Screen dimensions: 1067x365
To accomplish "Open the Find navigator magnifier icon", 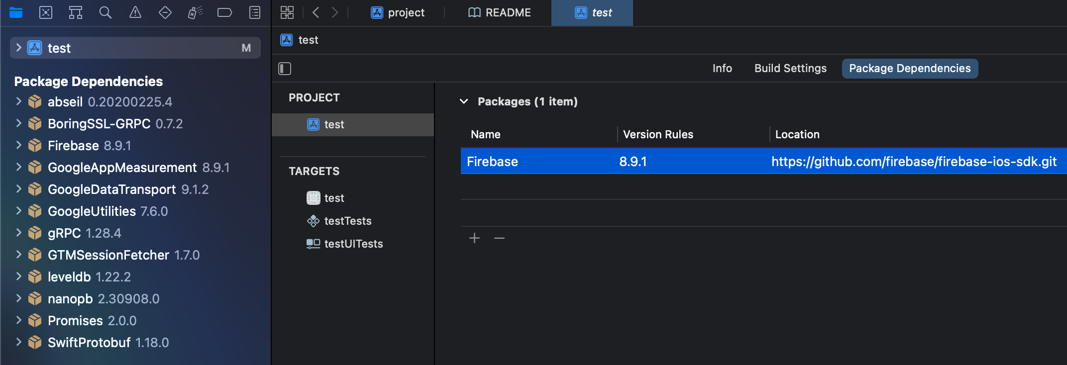I will tap(106, 12).
